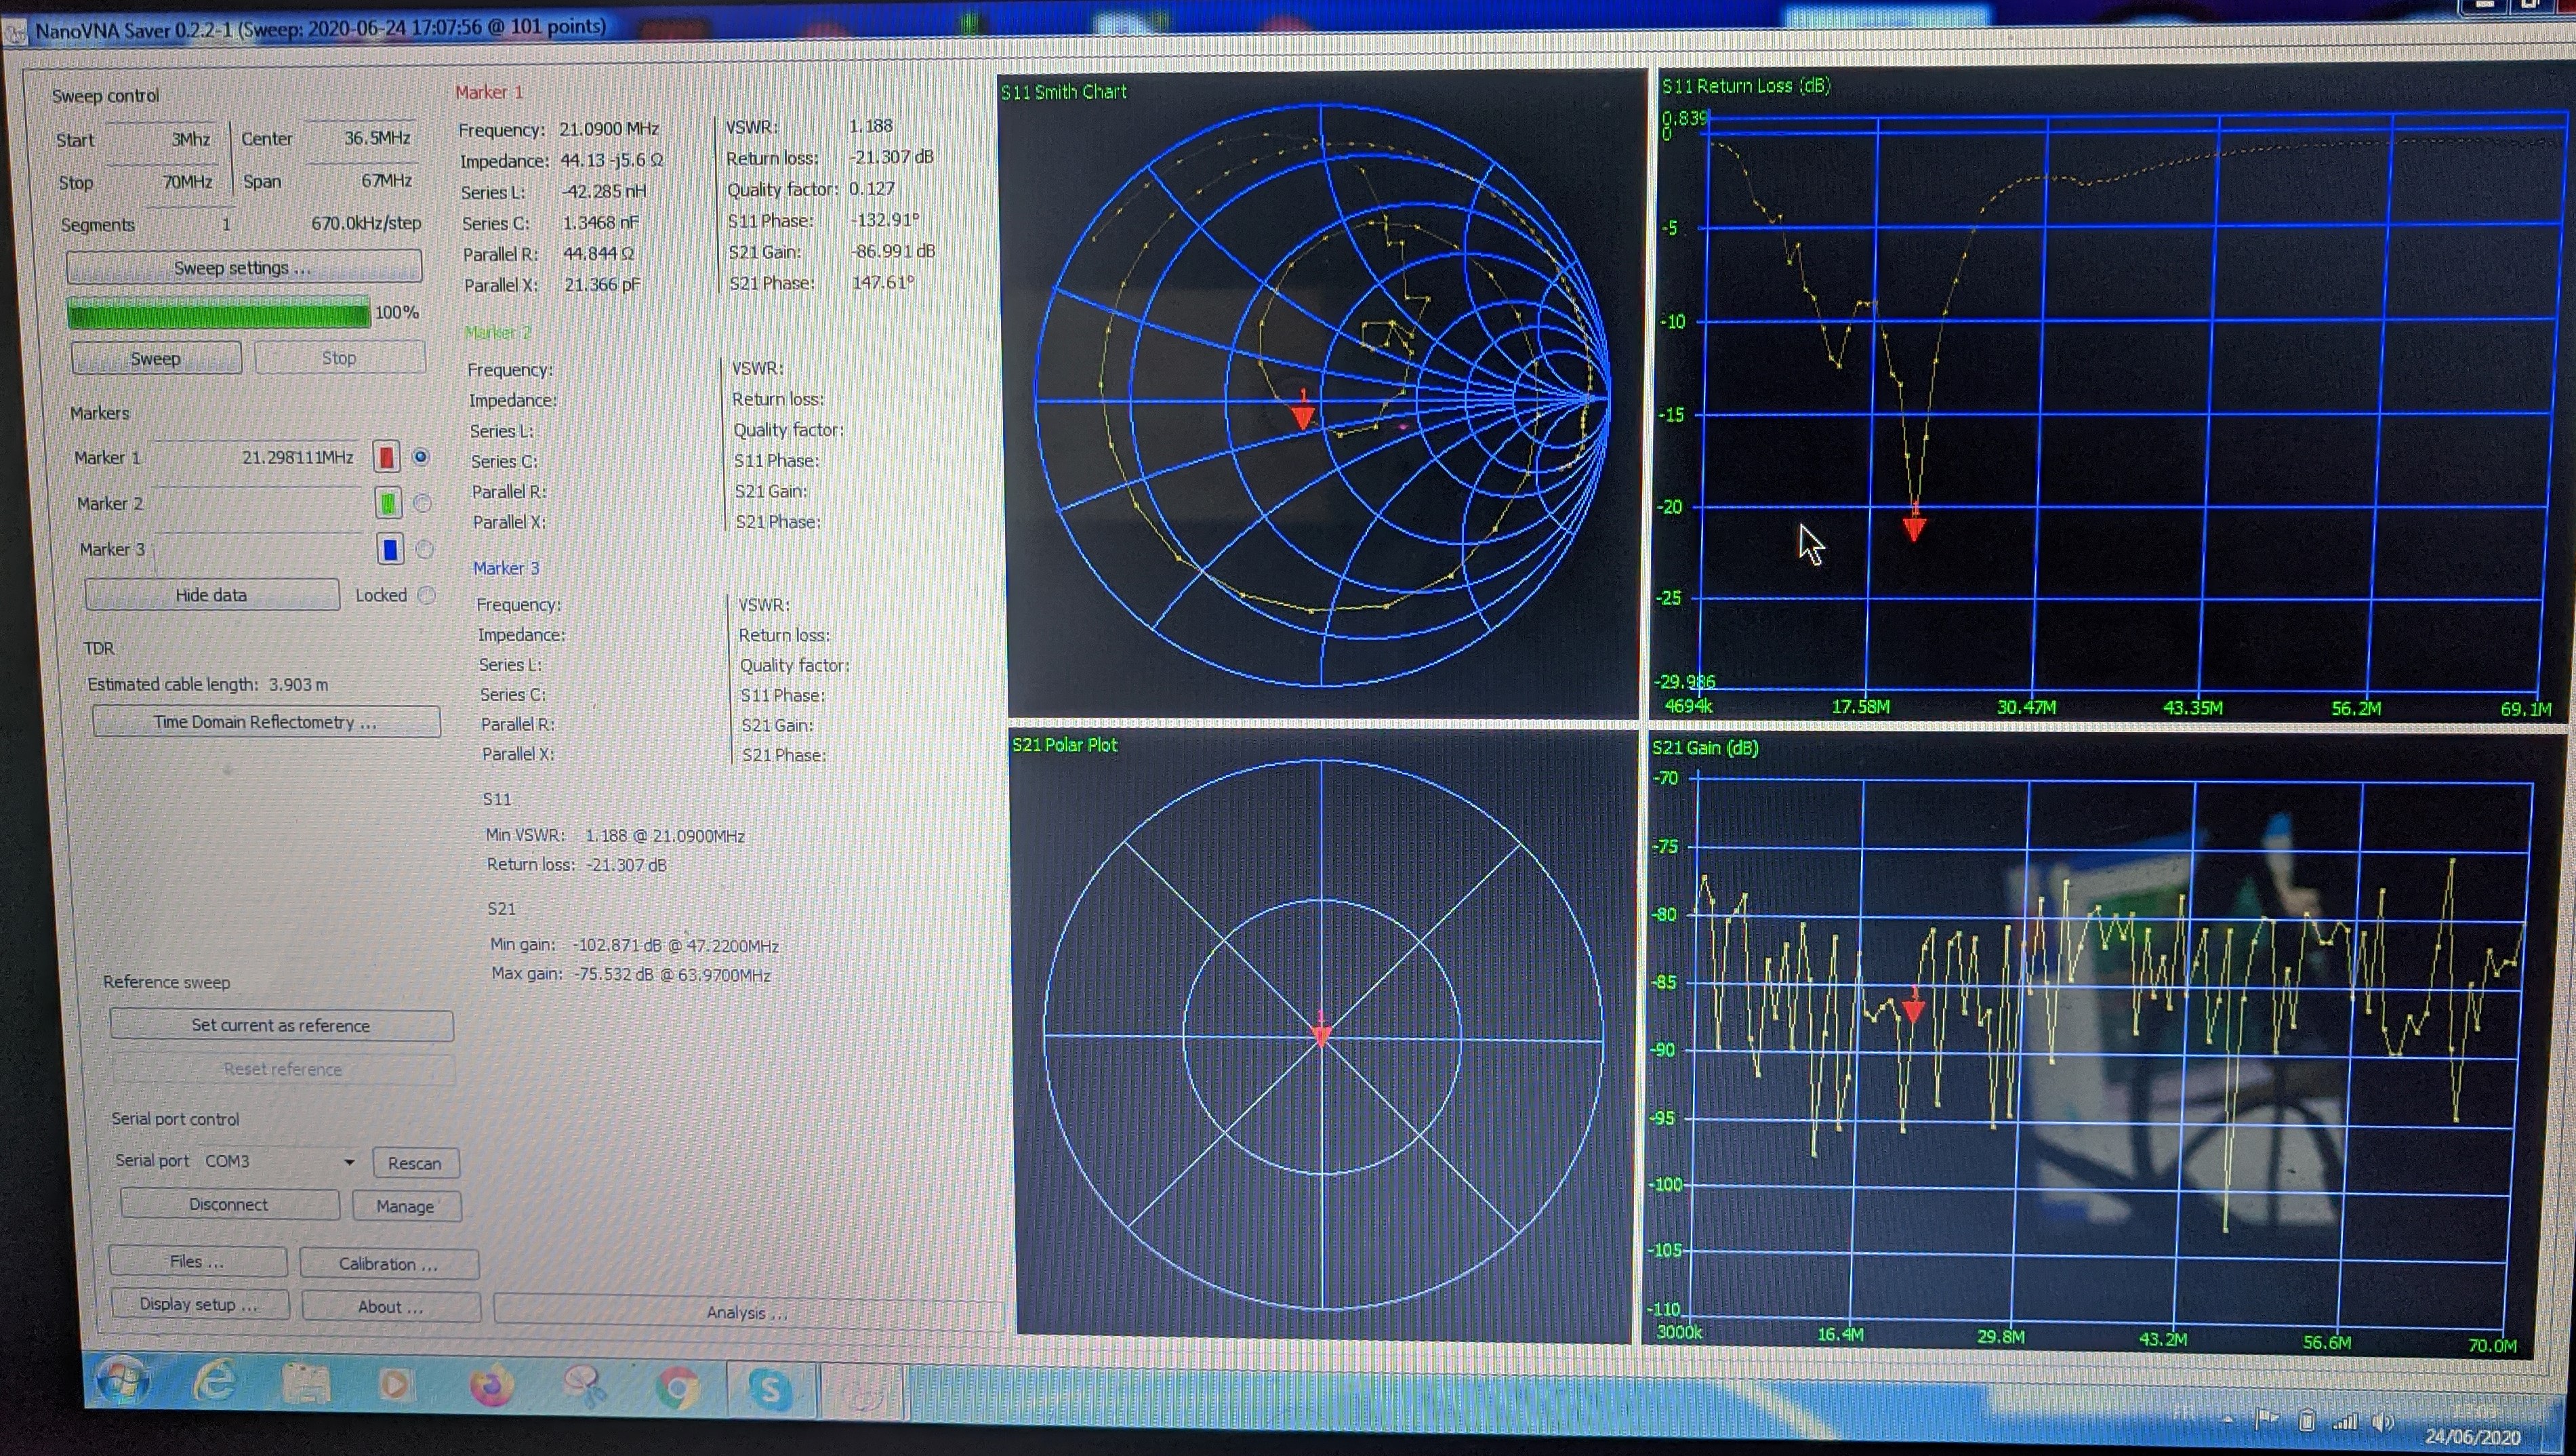This screenshot has width=2576, height=1456.
Task: Edit the sweep Start frequency field
Action: pos(161,139)
